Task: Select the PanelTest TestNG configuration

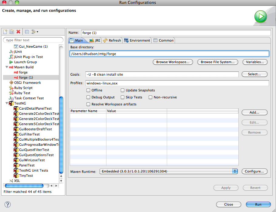Action: [x=27, y=165]
